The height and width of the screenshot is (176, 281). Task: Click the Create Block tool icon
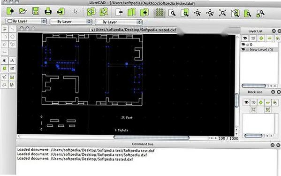click(x=5, y=84)
